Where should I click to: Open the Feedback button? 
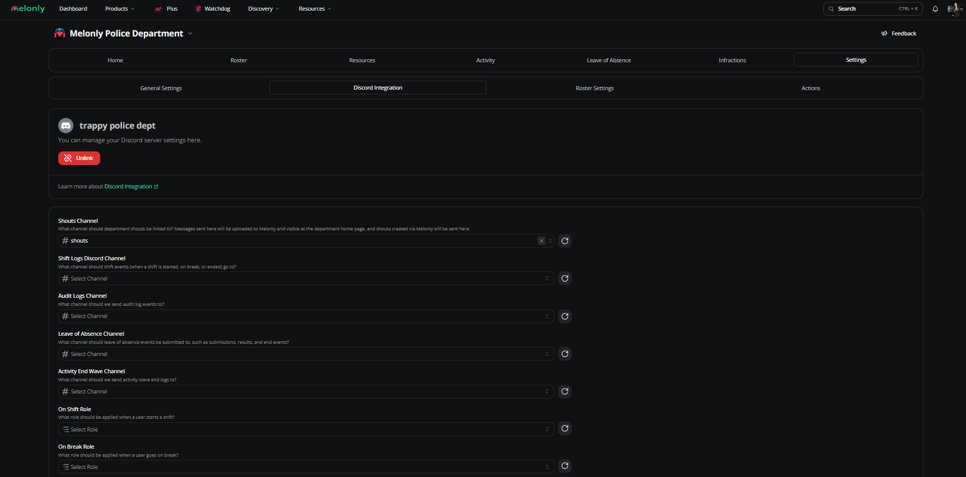[x=899, y=33]
